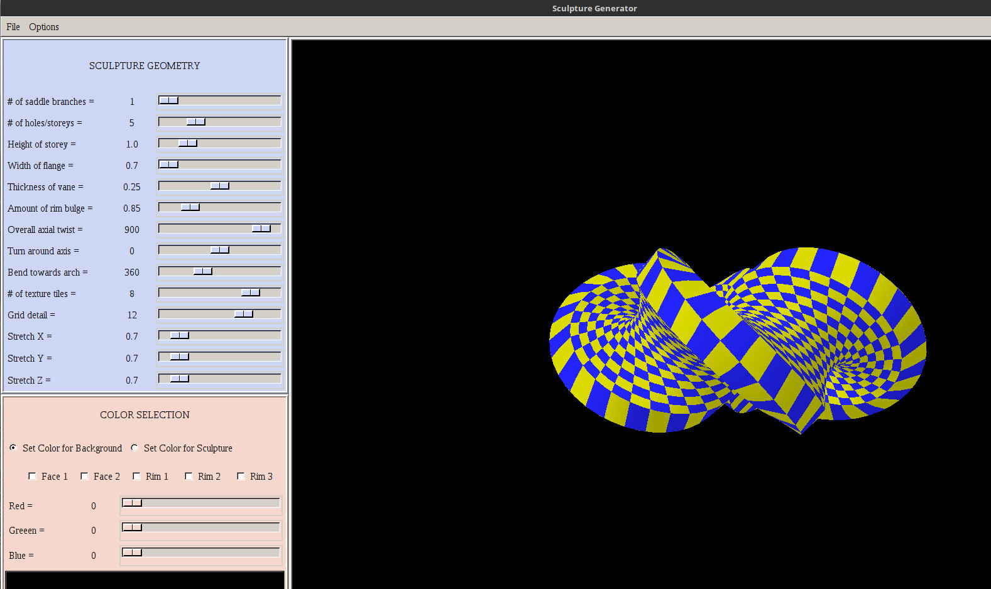Click the Greeen color slider handle
Viewport: 991px width, 589px height.
point(132,527)
